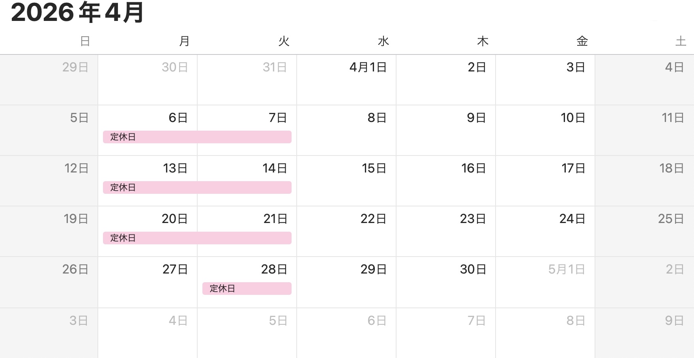Select the 定休日 event on April 13
The image size is (694, 358).
coord(197,187)
